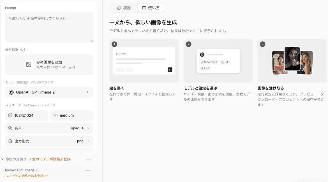Click the 参考画像 0/4 label
Screen dimensions: 328x182
15,50
